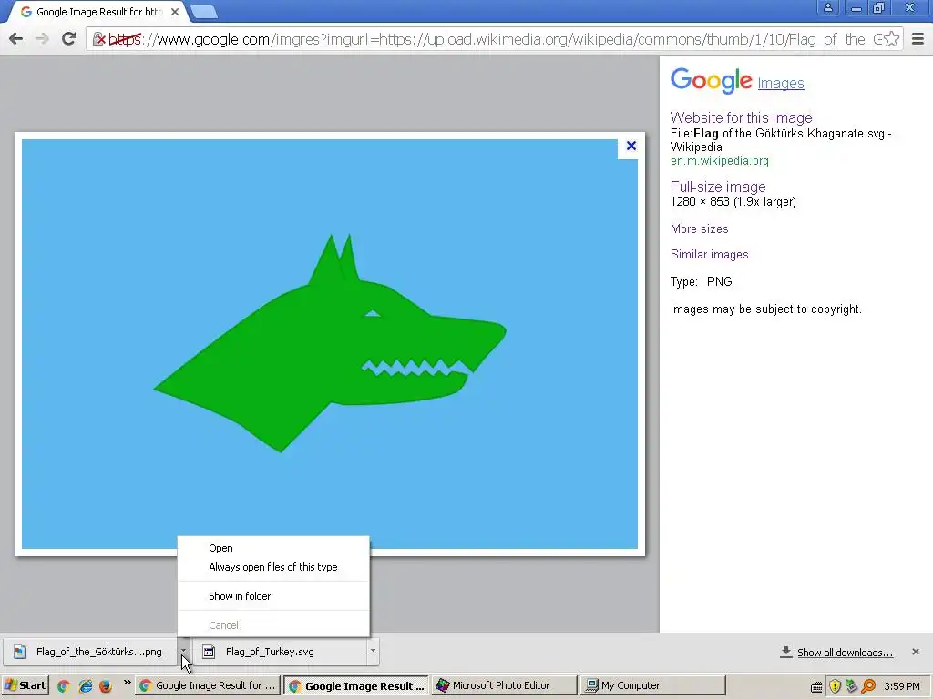933x699 pixels.
Task: Click the network connection tray icon
Action: 852,686
